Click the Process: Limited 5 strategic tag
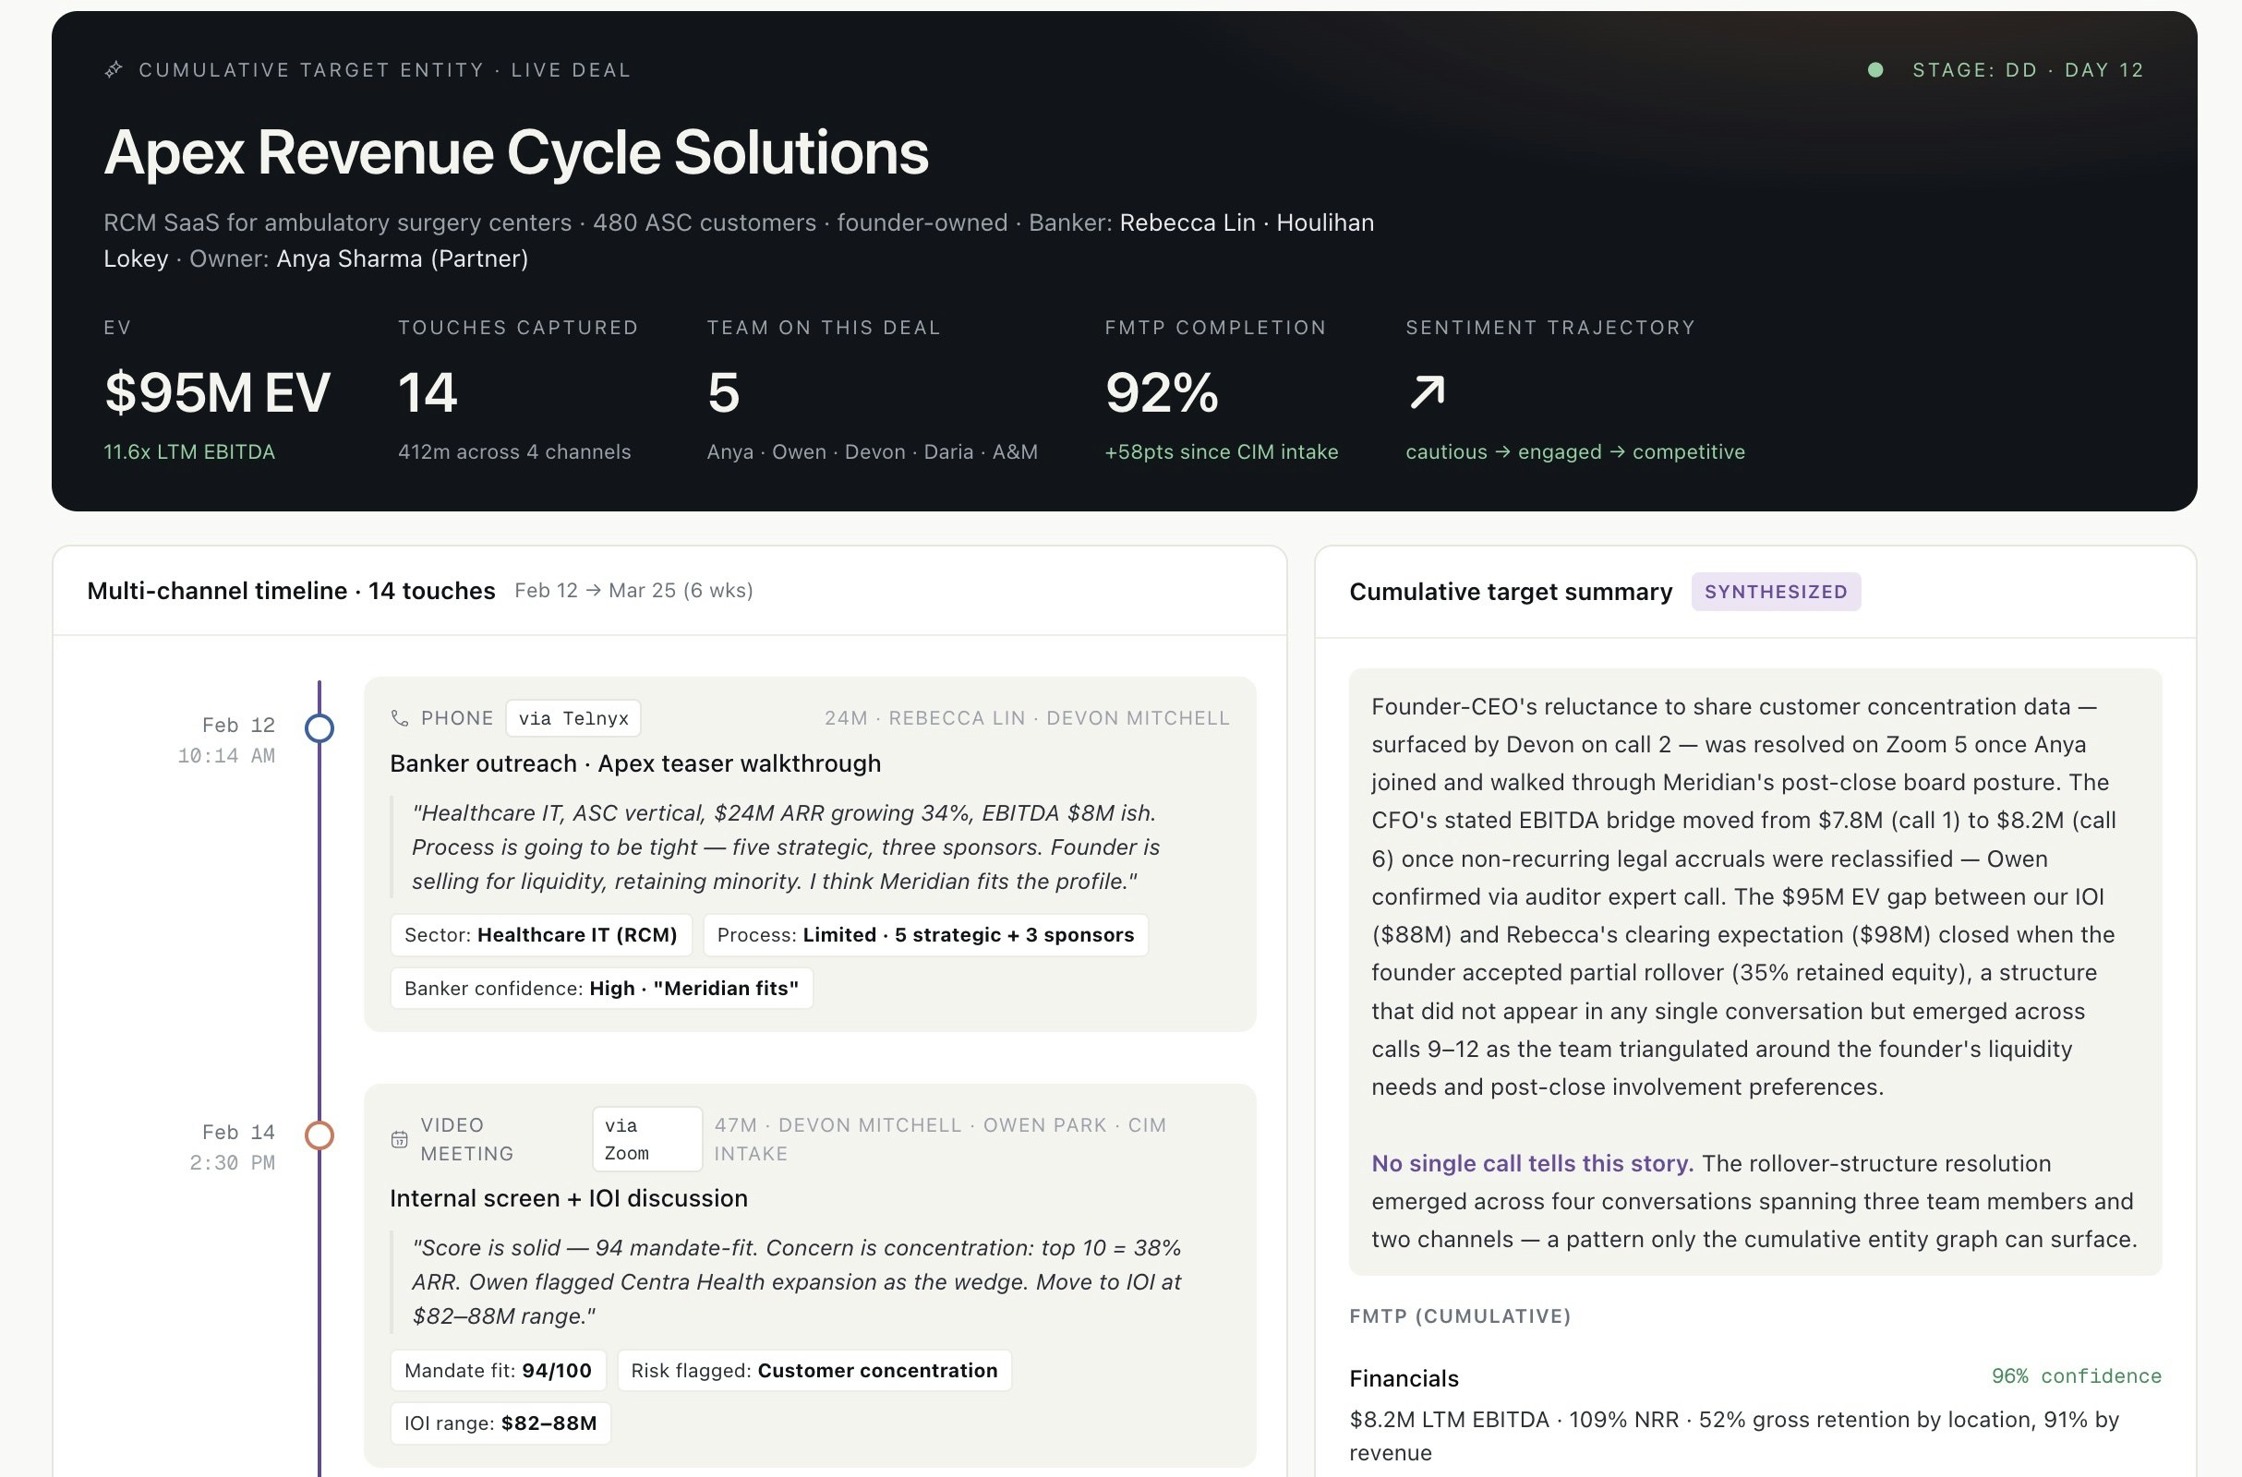2242x1477 pixels. point(925,934)
